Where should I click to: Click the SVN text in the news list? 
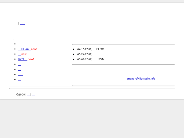pos(101,59)
